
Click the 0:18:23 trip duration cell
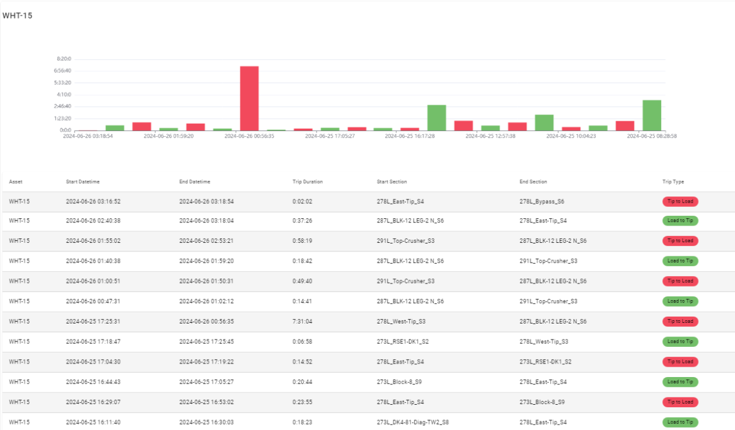coord(302,422)
